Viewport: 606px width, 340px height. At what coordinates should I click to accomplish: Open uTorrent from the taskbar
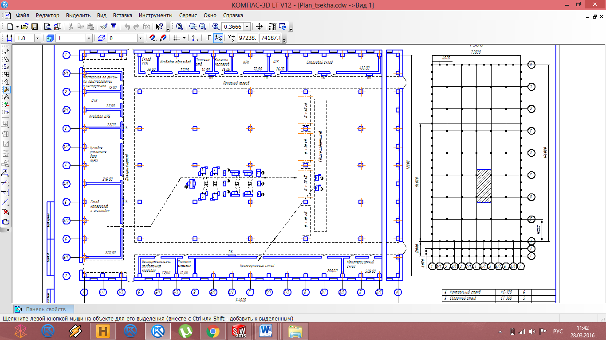pos(185,331)
